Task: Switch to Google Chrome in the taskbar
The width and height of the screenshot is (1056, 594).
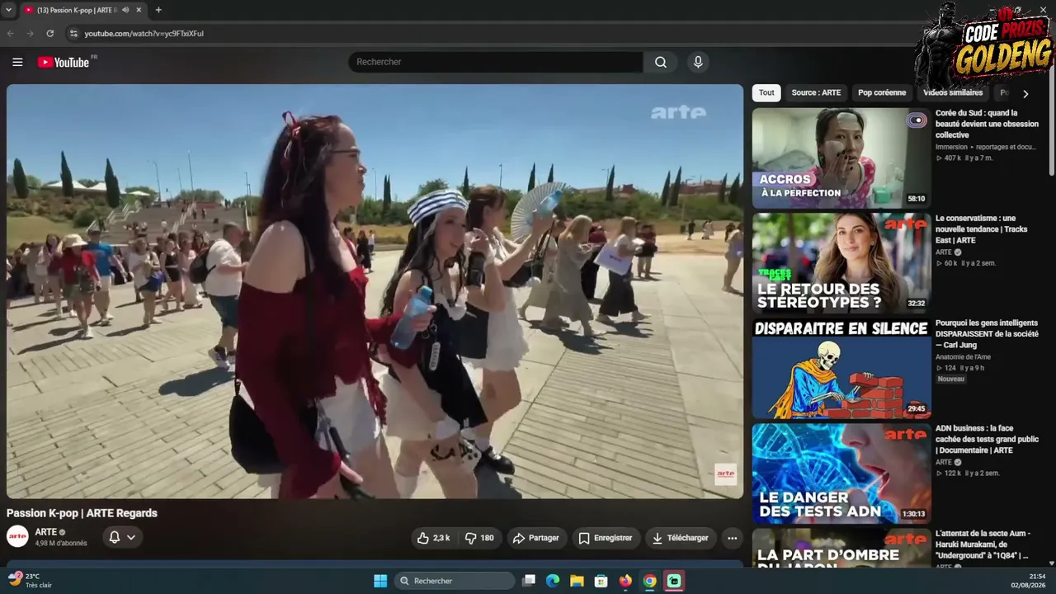Action: (650, 581)
